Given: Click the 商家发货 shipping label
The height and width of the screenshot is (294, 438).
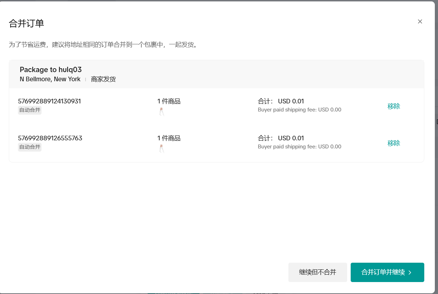Looking at the screenshot, I should (103, 79).
